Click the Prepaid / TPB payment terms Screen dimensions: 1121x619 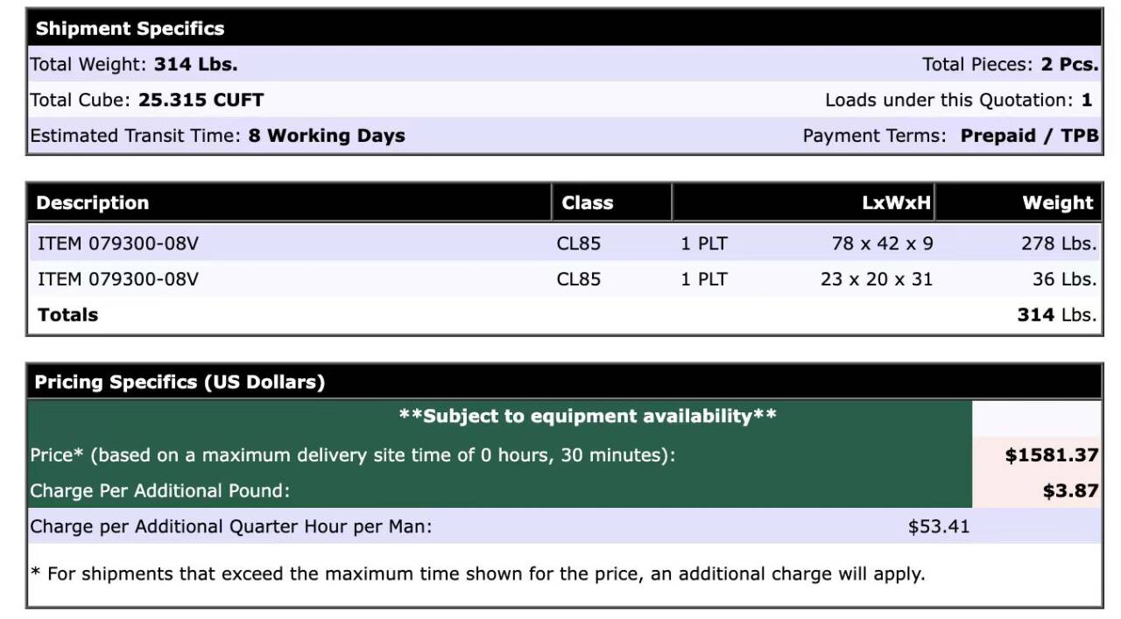coord(1029,136)
